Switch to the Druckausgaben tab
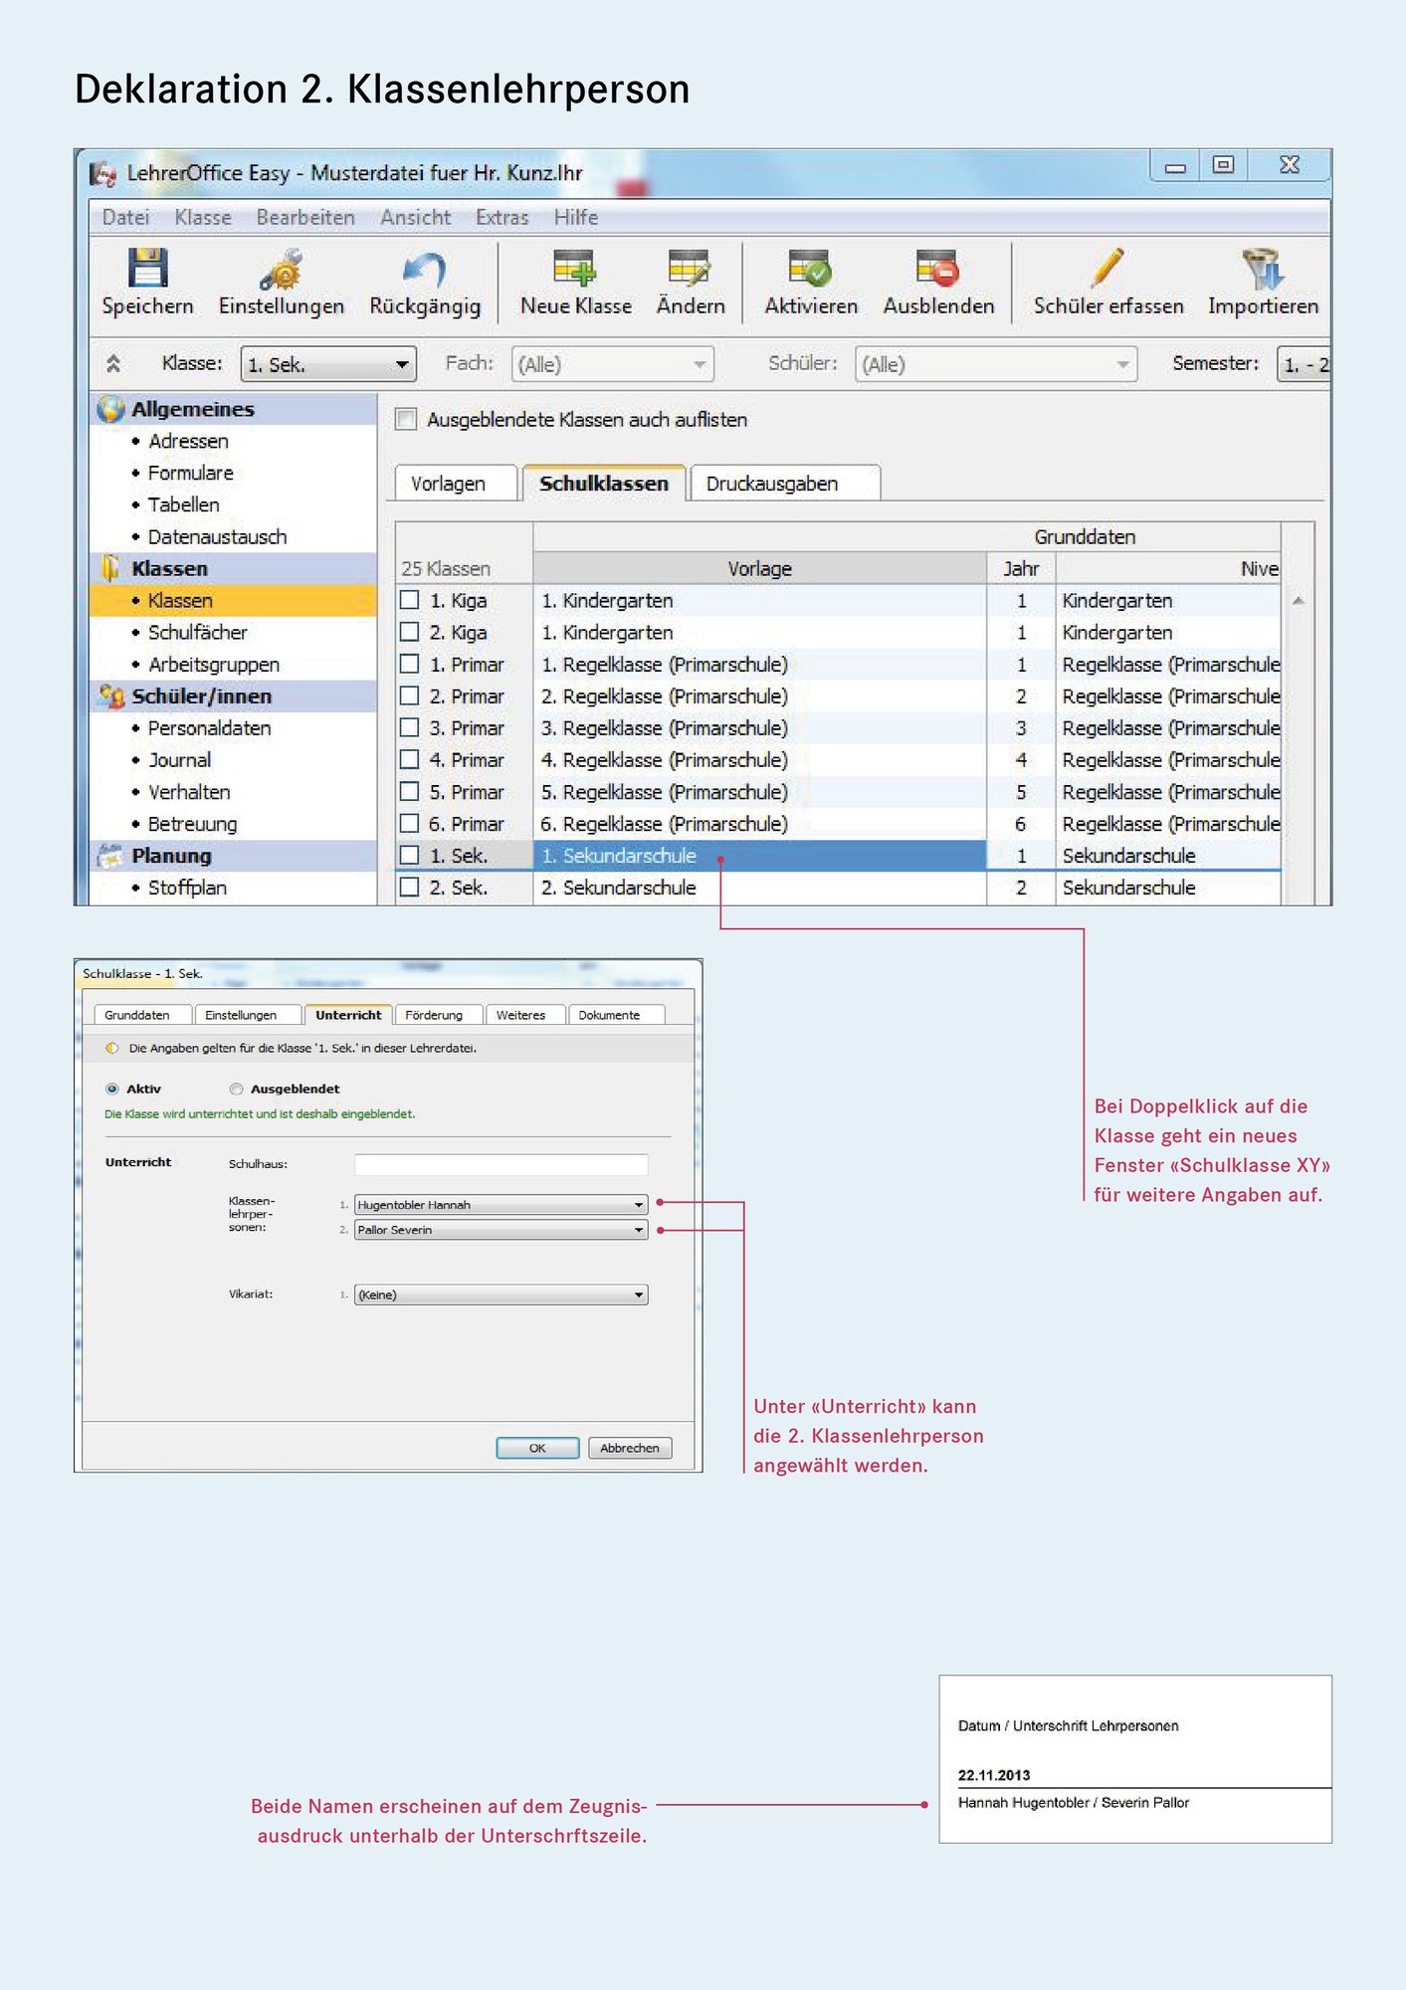 tap(772, 484)
